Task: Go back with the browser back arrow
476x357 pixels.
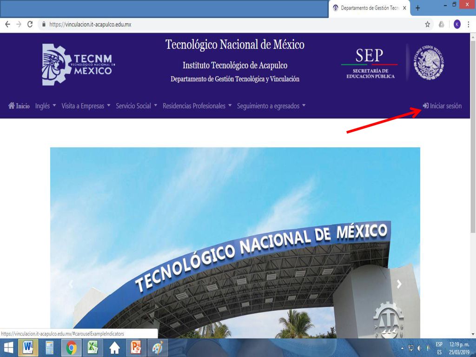Action: (x=7, y=24)
